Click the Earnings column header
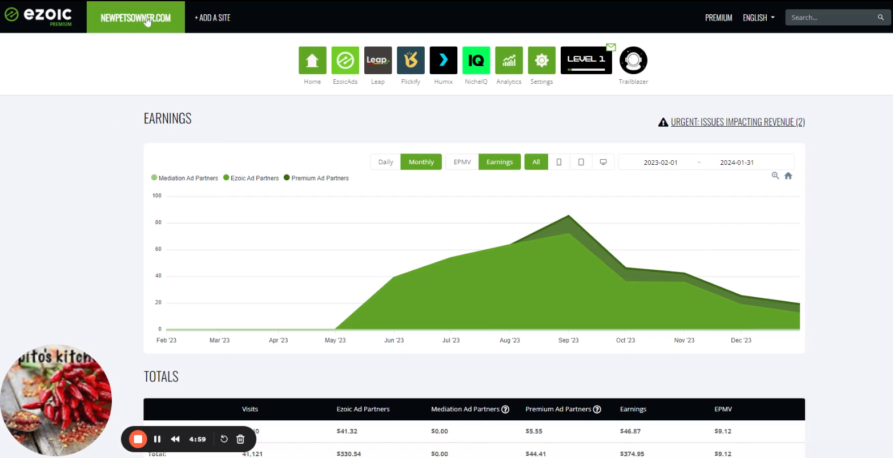The height and width of the screenshot is (458, 893). point(633,409)
